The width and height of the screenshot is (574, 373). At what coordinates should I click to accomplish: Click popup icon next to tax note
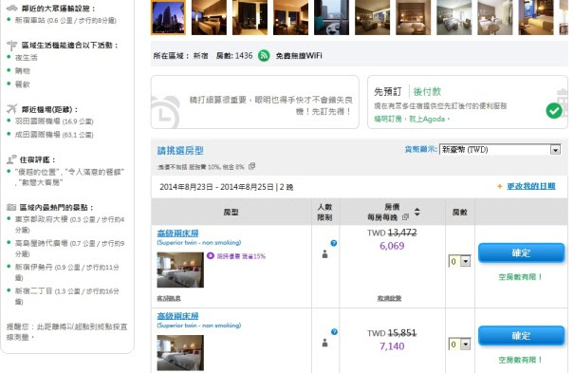pos(251,166)
